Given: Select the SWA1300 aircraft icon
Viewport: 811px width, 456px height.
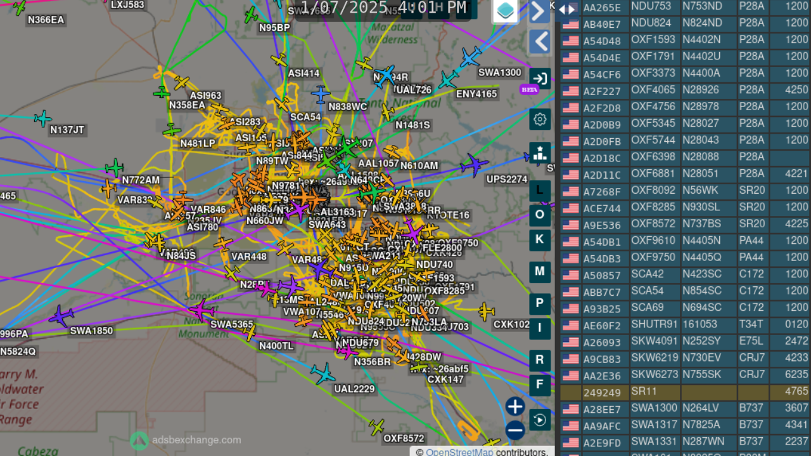Looking at the screenshot, I should [469, 58].
